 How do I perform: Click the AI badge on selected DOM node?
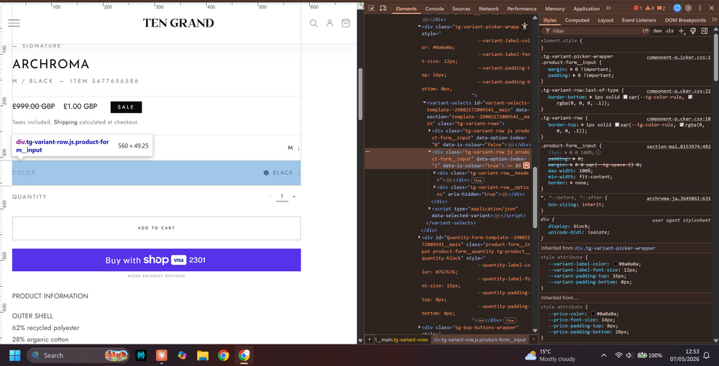tap(526, 165)
